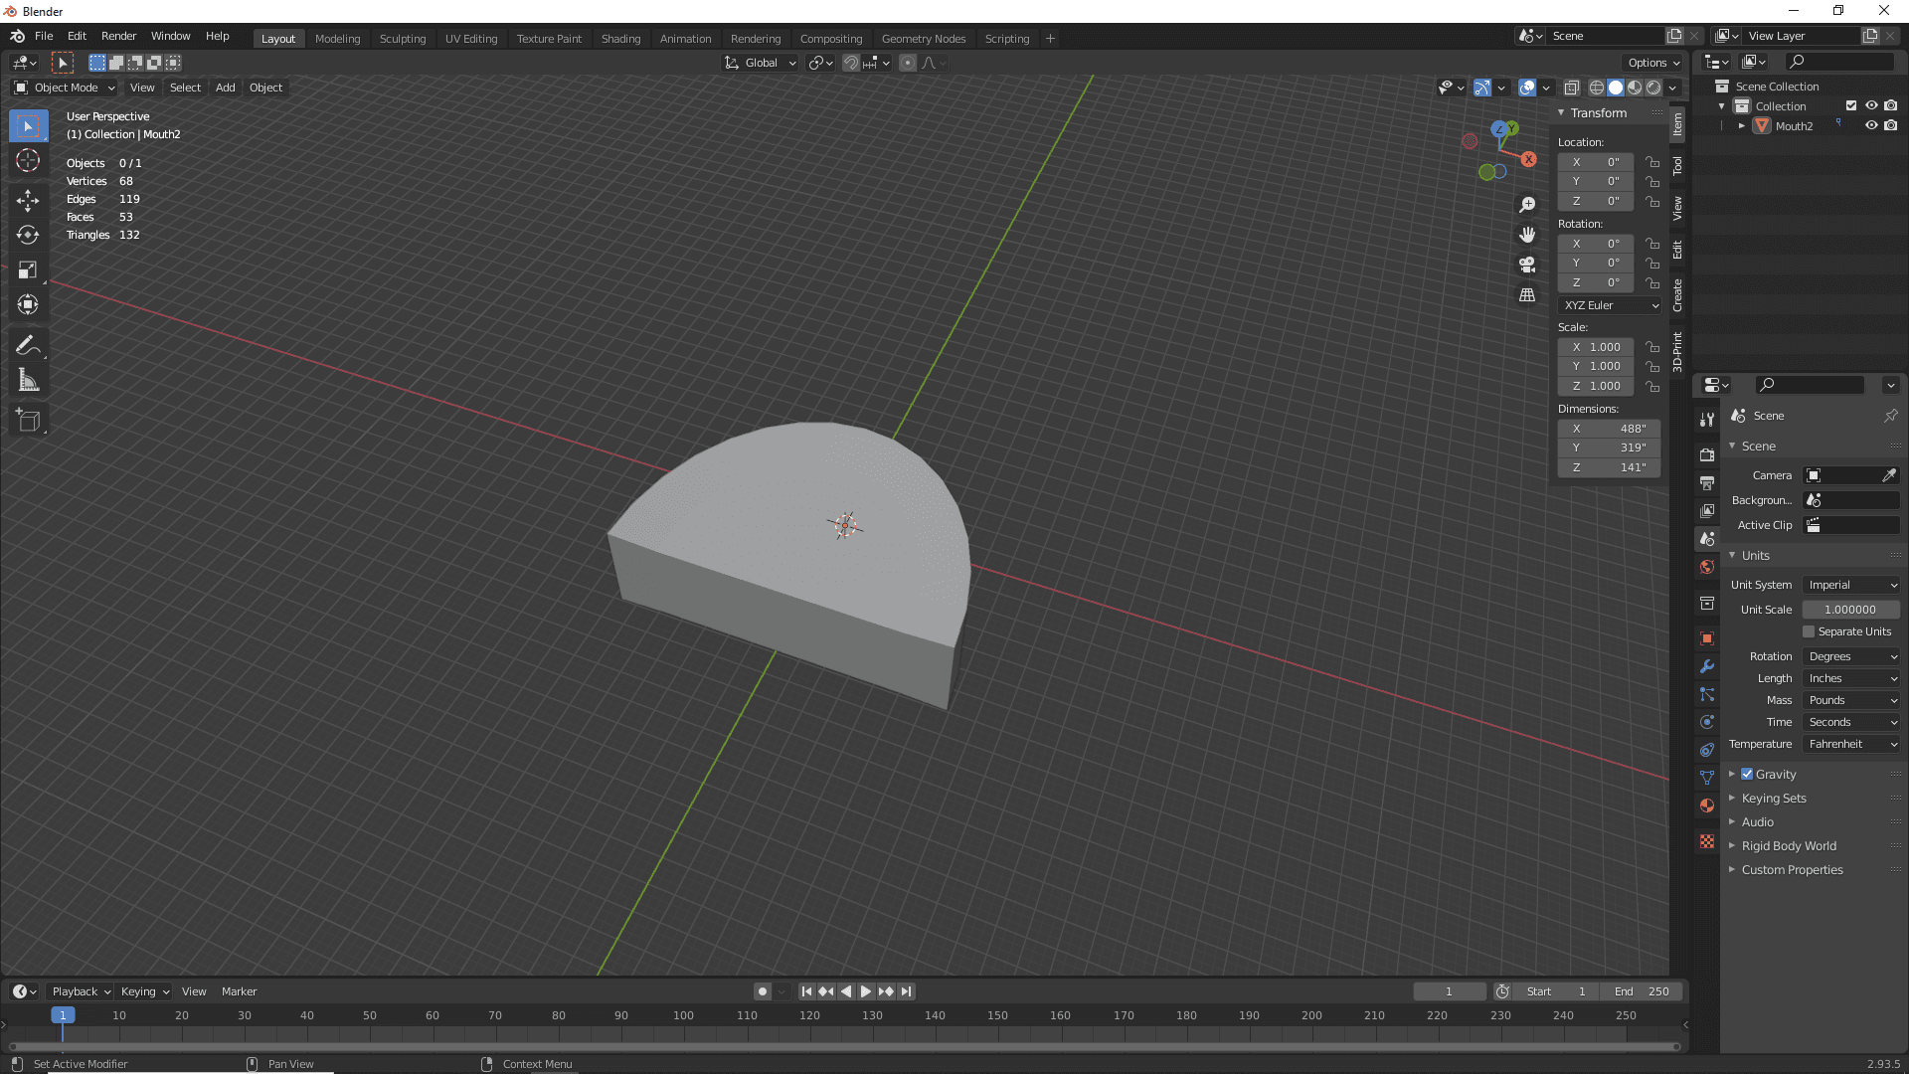
Task: Open the Modifier properties wrench tab
Action: pyautogui.click(x=1707, y=666)
